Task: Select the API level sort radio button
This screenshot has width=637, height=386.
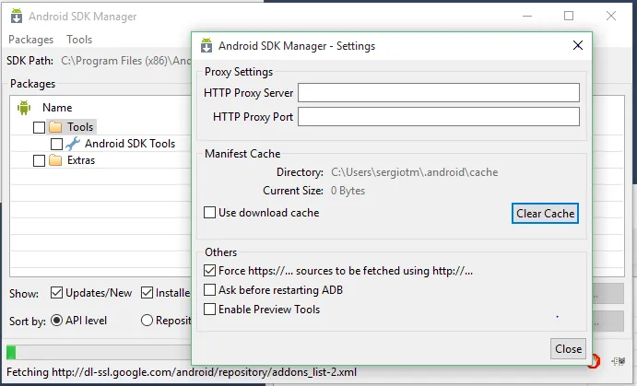Action: pos(56,321)
